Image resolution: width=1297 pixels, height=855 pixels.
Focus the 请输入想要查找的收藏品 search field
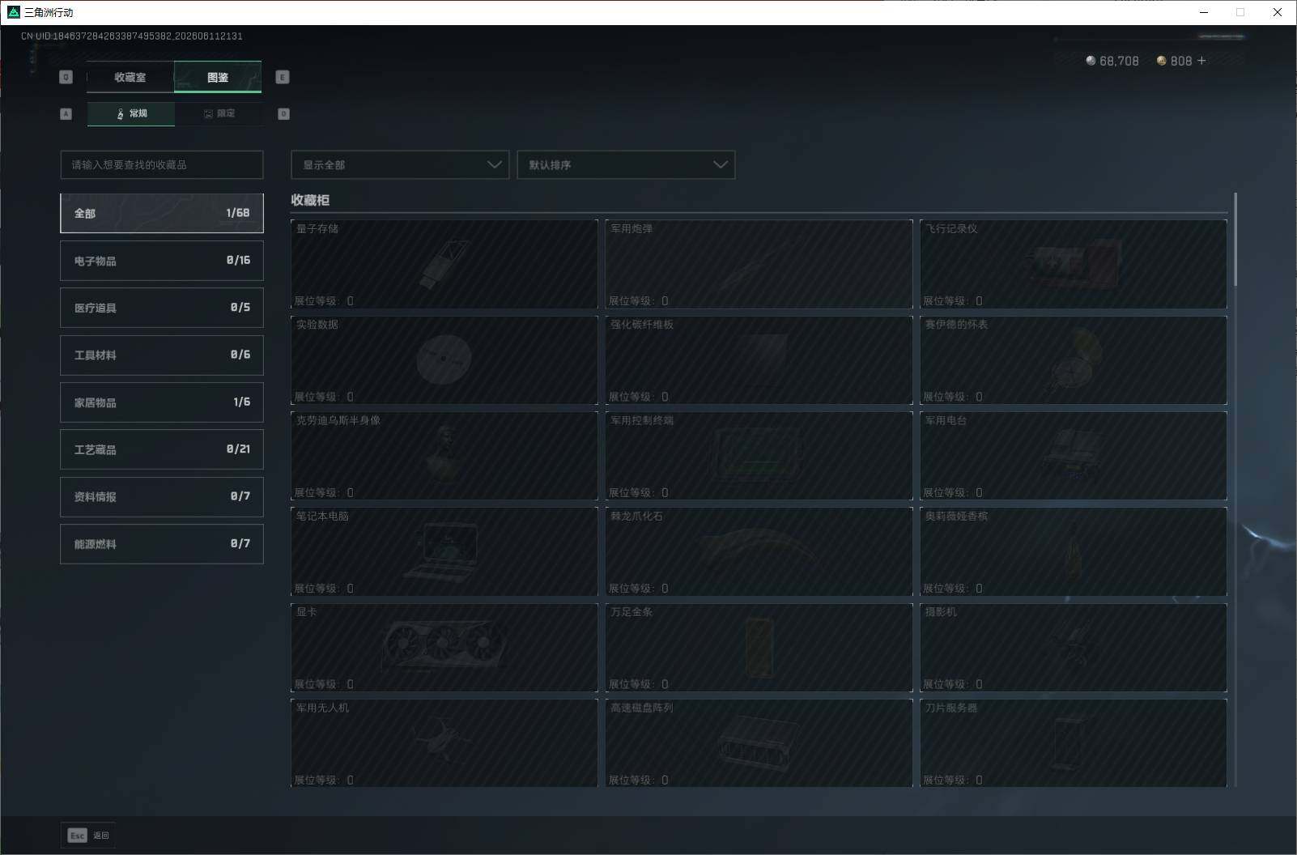(x=162, y=164)
